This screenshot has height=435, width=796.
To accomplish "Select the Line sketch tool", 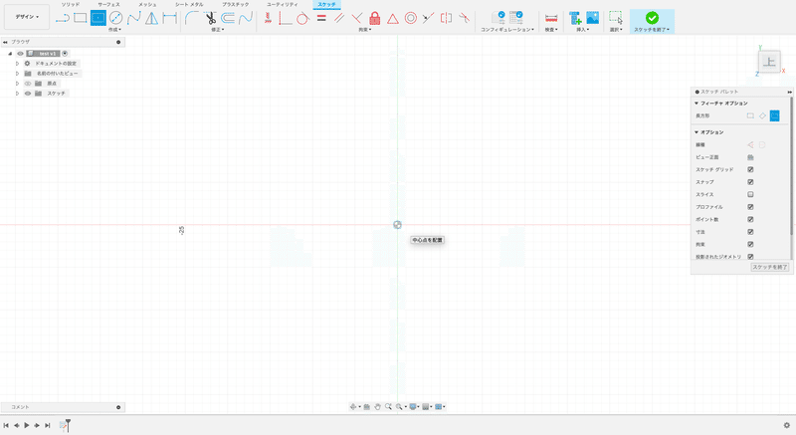I will point(63,18).
